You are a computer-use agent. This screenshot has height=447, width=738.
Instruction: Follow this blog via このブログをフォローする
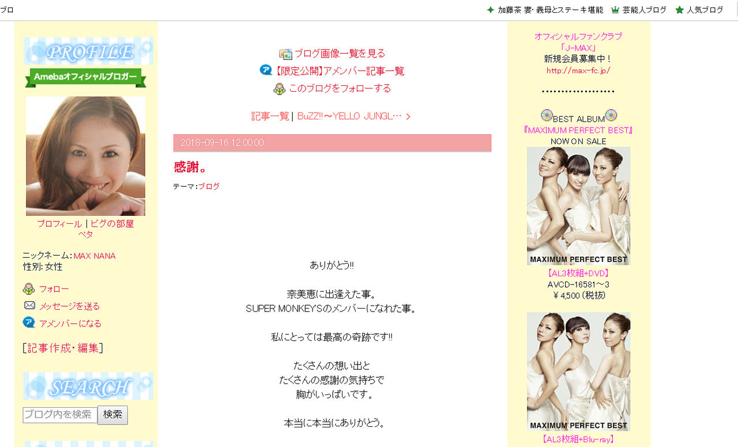click(340, 88)
